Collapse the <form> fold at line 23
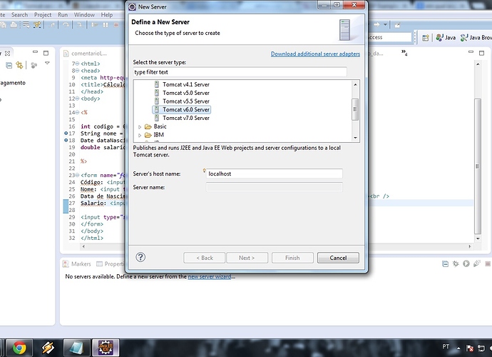The width and height of the screenshot is (492, 357). pyautogui.click(x=78, y=176)
